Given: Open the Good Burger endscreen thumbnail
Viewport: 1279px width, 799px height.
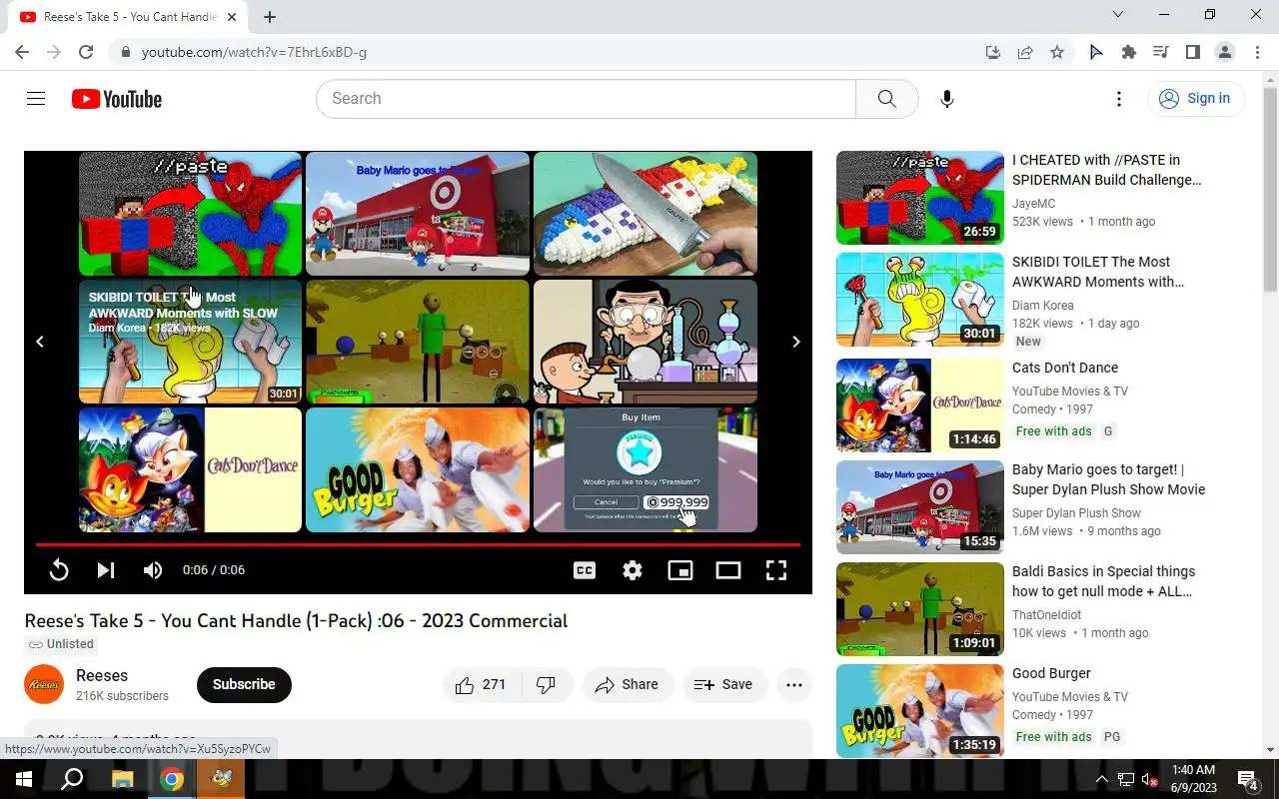Looking at the screenshot, I should click(418, 469).
